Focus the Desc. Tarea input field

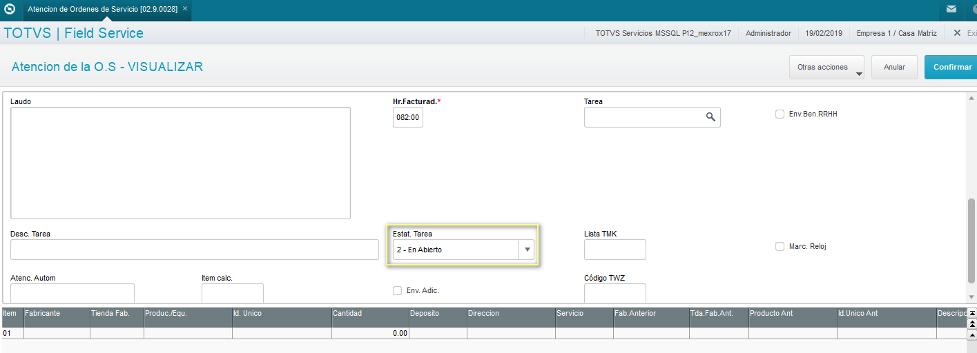[x=195, y=250]
